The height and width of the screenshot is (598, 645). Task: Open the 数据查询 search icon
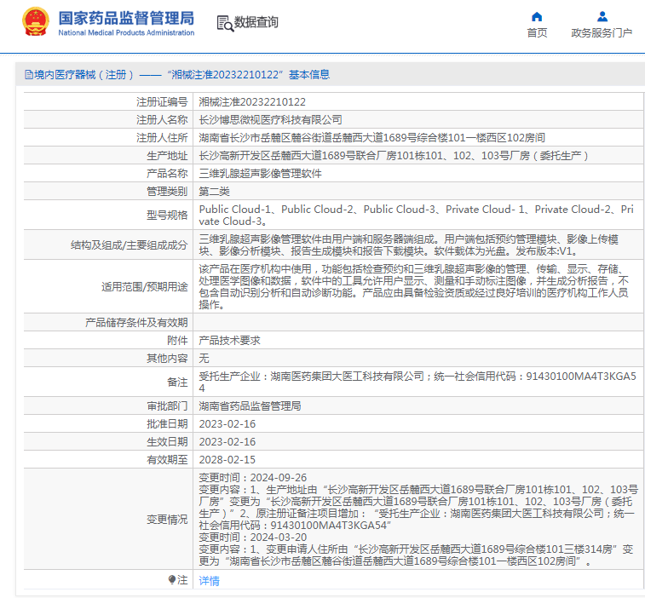225,24
